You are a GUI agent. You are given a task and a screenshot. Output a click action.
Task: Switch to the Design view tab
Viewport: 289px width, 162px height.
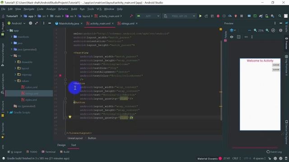tap(61, 145)
